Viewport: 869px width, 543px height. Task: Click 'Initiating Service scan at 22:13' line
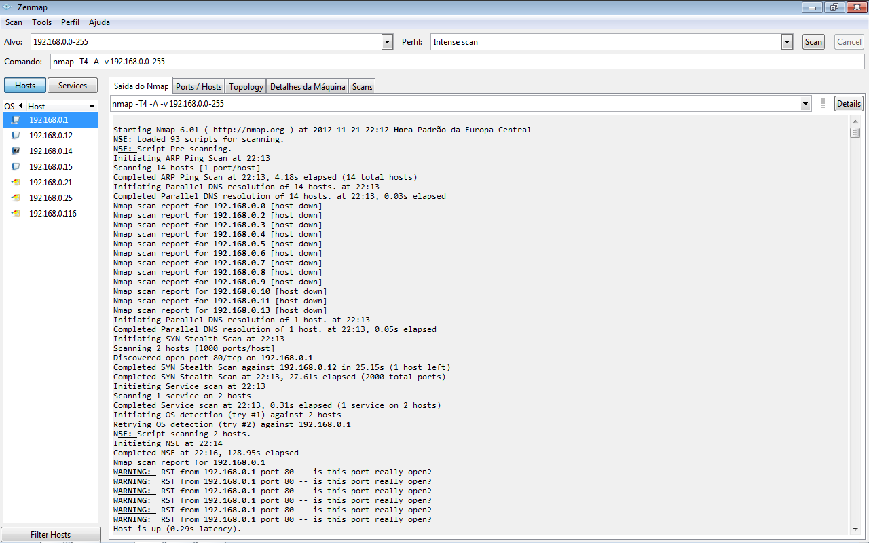[189, 386]
